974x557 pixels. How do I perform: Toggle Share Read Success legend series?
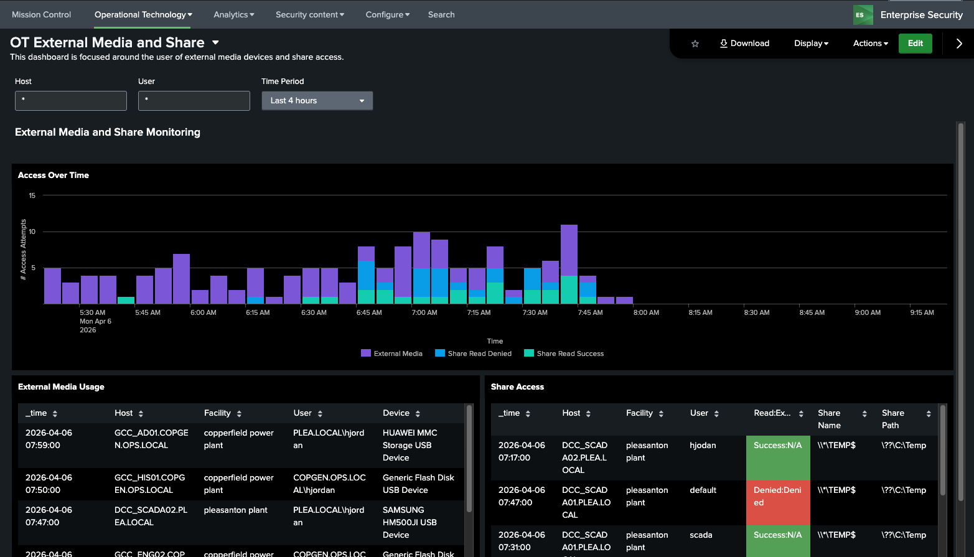[564, 353]
